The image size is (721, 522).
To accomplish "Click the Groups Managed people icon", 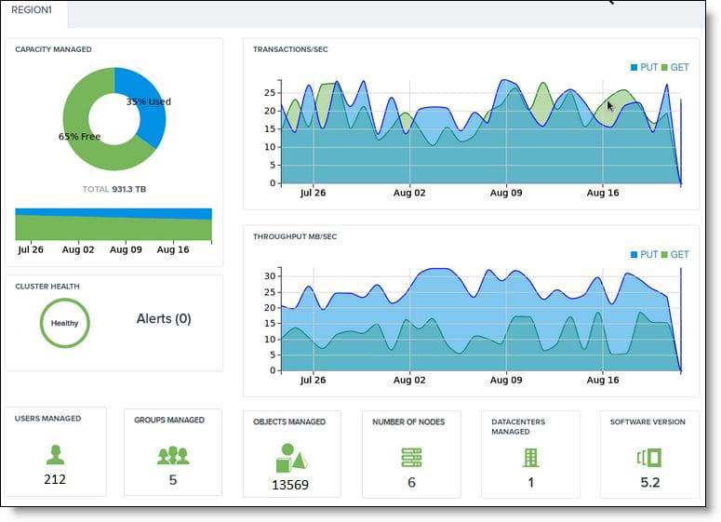I will [173, 455].
